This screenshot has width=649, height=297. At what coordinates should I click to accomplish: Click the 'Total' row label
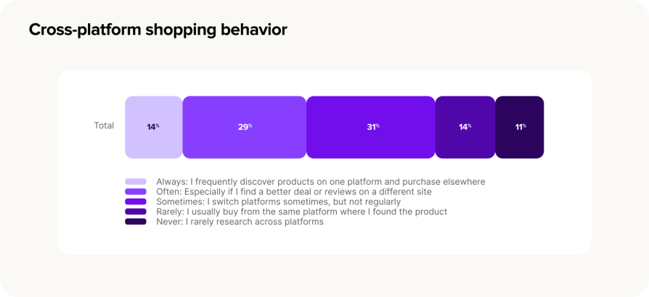tap(104, 125)
